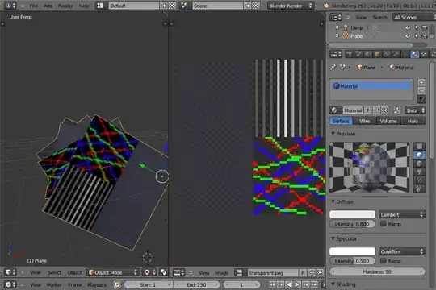Screen dimensions: 436x290
Task: Open the File menu
Action: pyautogui.click(x=33, y=6)
